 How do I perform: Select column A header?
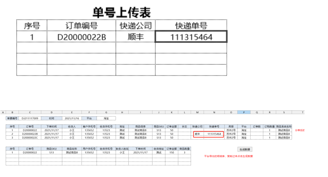pos(3,112)
